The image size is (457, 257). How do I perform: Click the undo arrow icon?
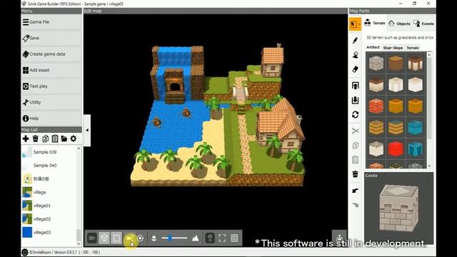(355, 191)
